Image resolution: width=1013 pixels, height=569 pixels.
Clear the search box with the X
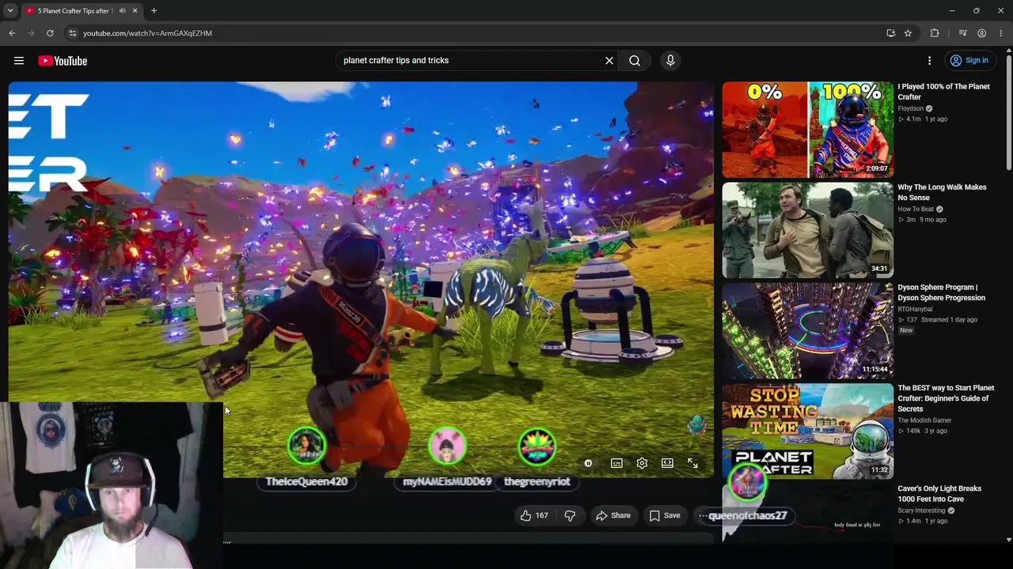[609, 61]
